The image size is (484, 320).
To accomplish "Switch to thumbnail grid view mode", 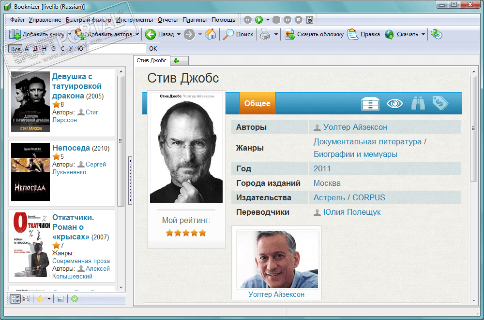I will (26, 299).
